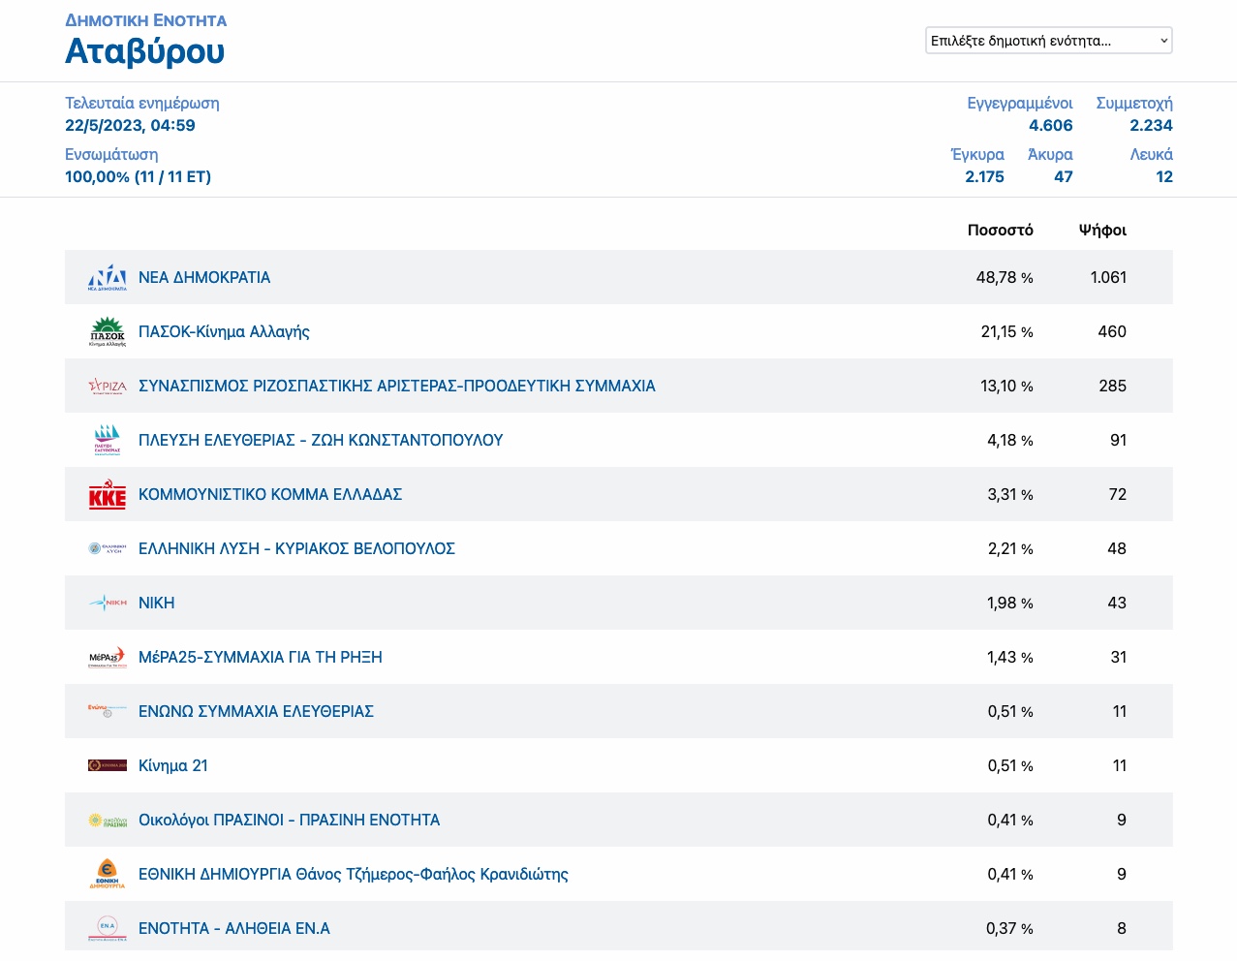The image size is (1237, 961).
Task: Open ΕΝΩΝΩ ΣΥΜΜΑΧΙΑ ΕΛΕΥΘΕΡΙΑΣ link
Action: (256, 711)
